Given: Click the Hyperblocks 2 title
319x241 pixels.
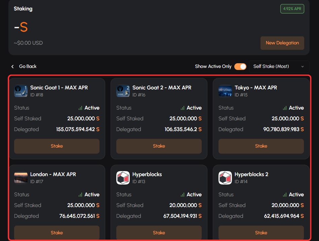Looking at the screenshot, I should (251, 174).
